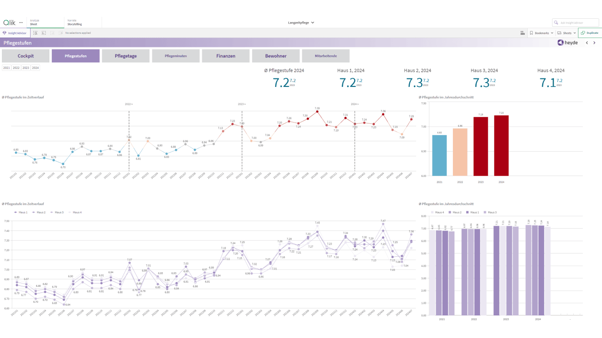This screenshot has height=338, width=602.
Task: Go to the next sheet arrow
Action: [594, 42]
